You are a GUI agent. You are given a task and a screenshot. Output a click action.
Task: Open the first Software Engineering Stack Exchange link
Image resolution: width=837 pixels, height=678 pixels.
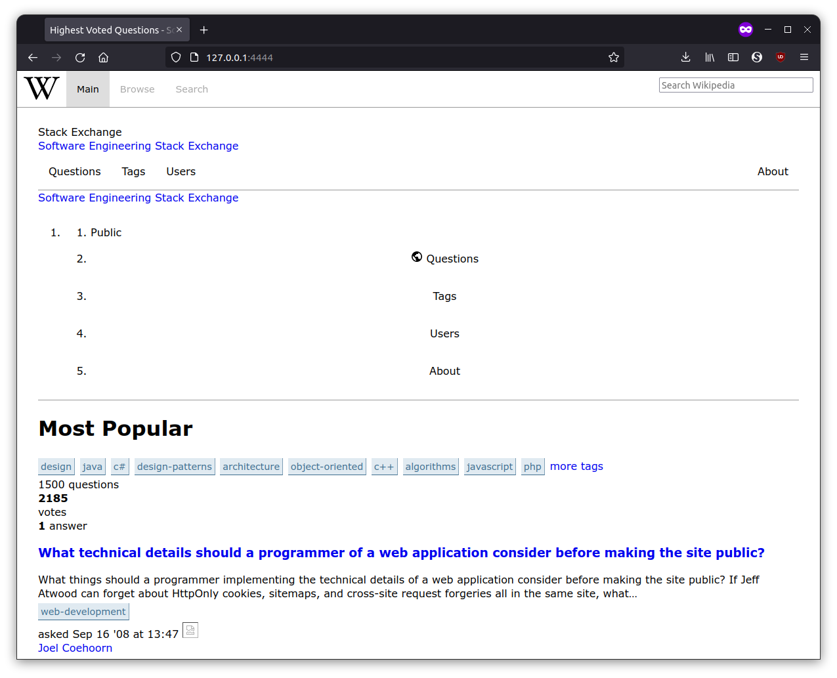(x=138, y=146)
